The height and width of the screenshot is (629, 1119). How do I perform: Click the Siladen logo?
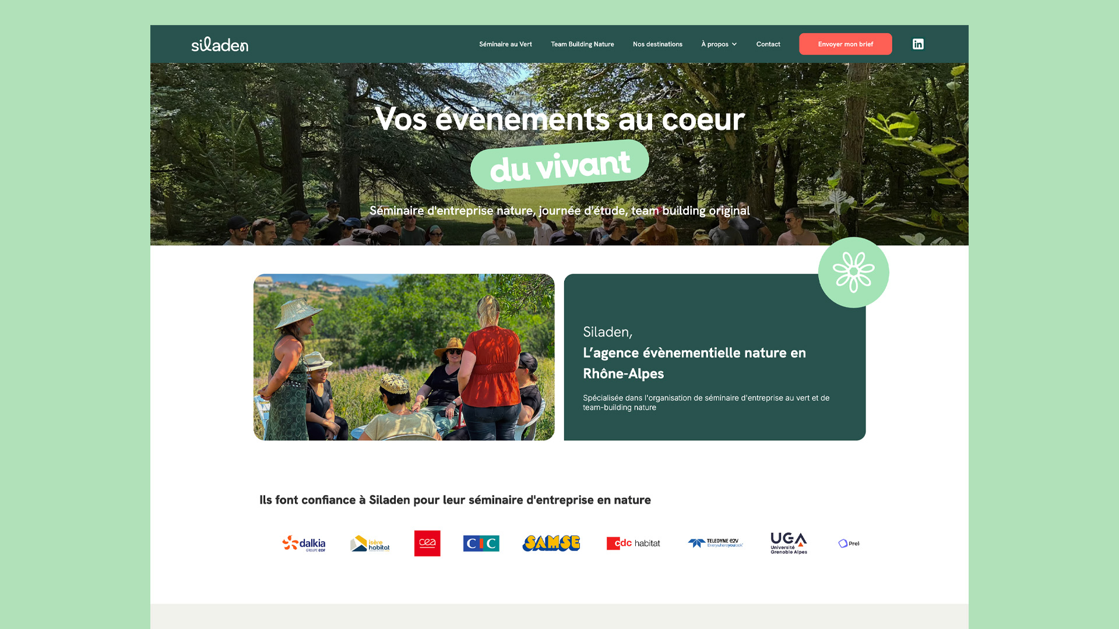pyautogui.click(x=220, y=44)
